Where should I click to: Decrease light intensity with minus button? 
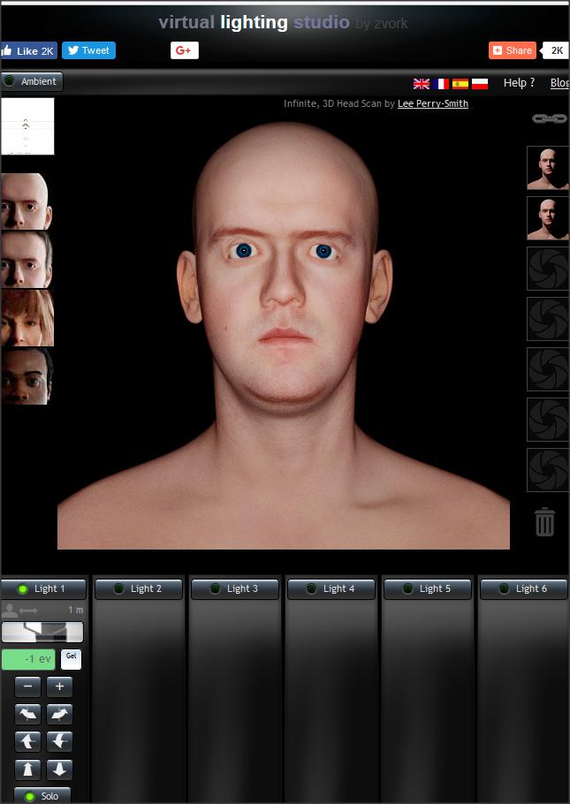click(27, 686)
